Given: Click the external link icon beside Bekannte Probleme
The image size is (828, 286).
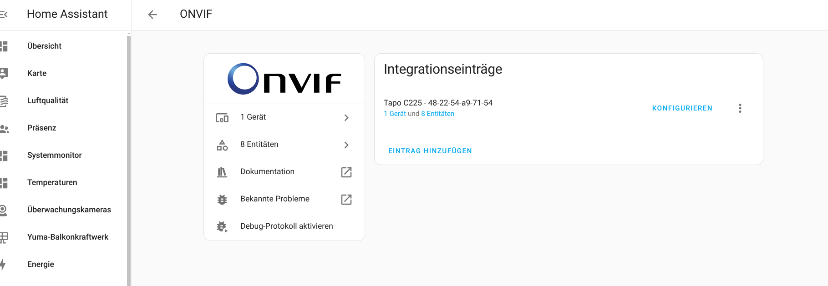Looking at the screenshot, I should (346, 199).
